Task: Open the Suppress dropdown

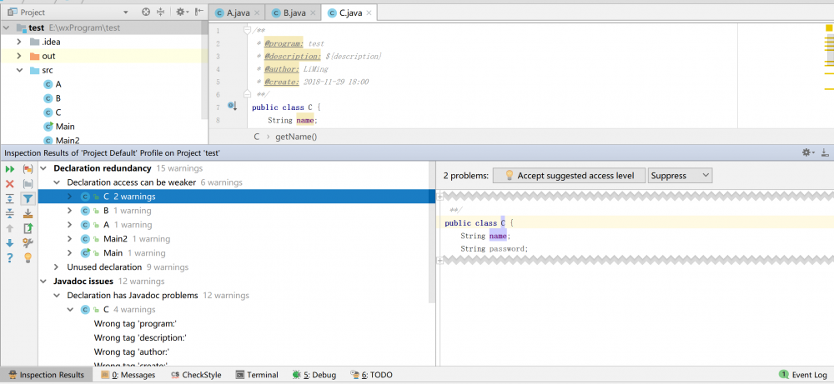Action: pyautogui.click(x=680, y=176)
